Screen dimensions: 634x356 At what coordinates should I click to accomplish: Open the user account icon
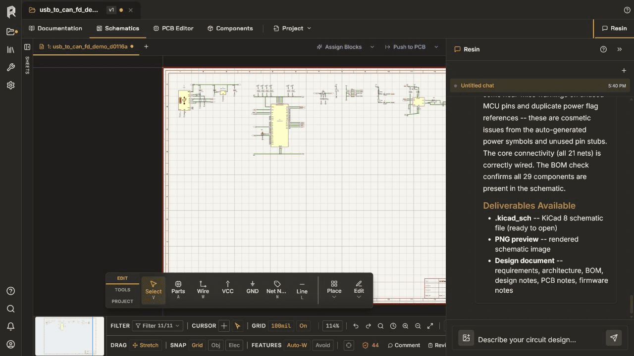coord(11,344)
